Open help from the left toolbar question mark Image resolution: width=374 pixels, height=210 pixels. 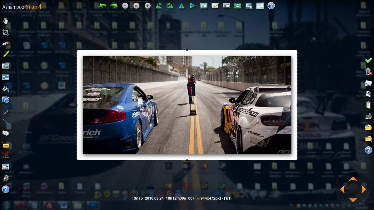pos(6,189)
